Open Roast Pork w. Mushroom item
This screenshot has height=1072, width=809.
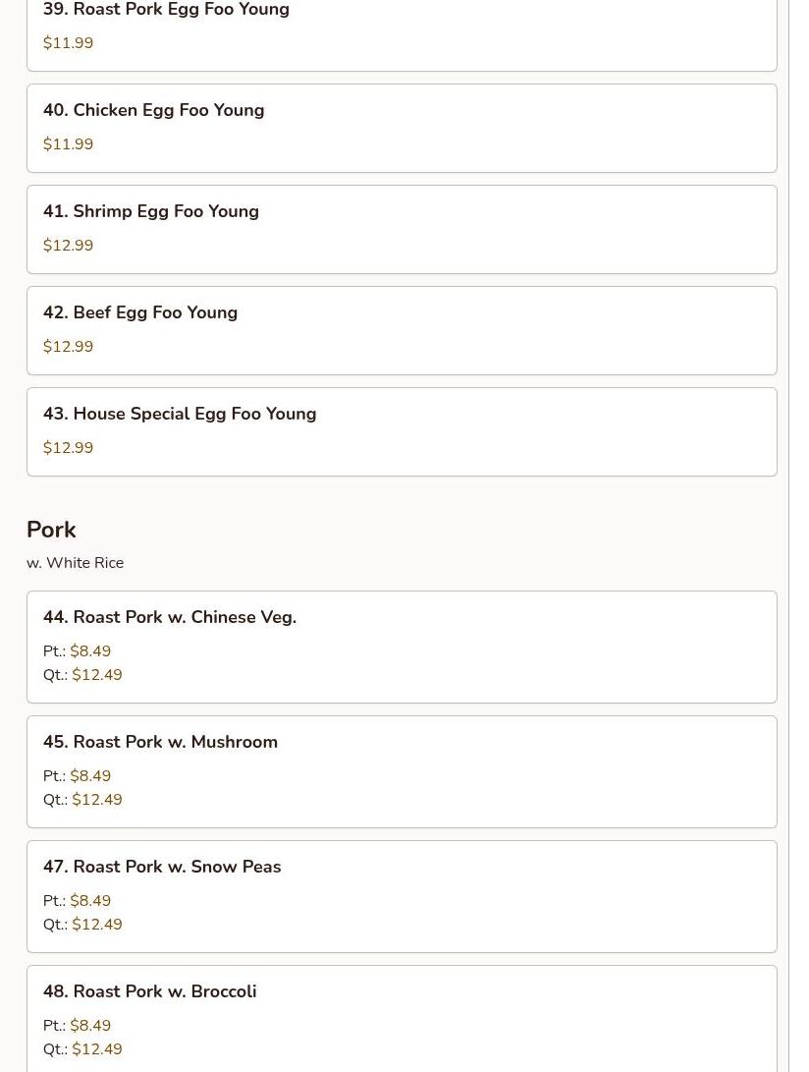tap(402, 772)
